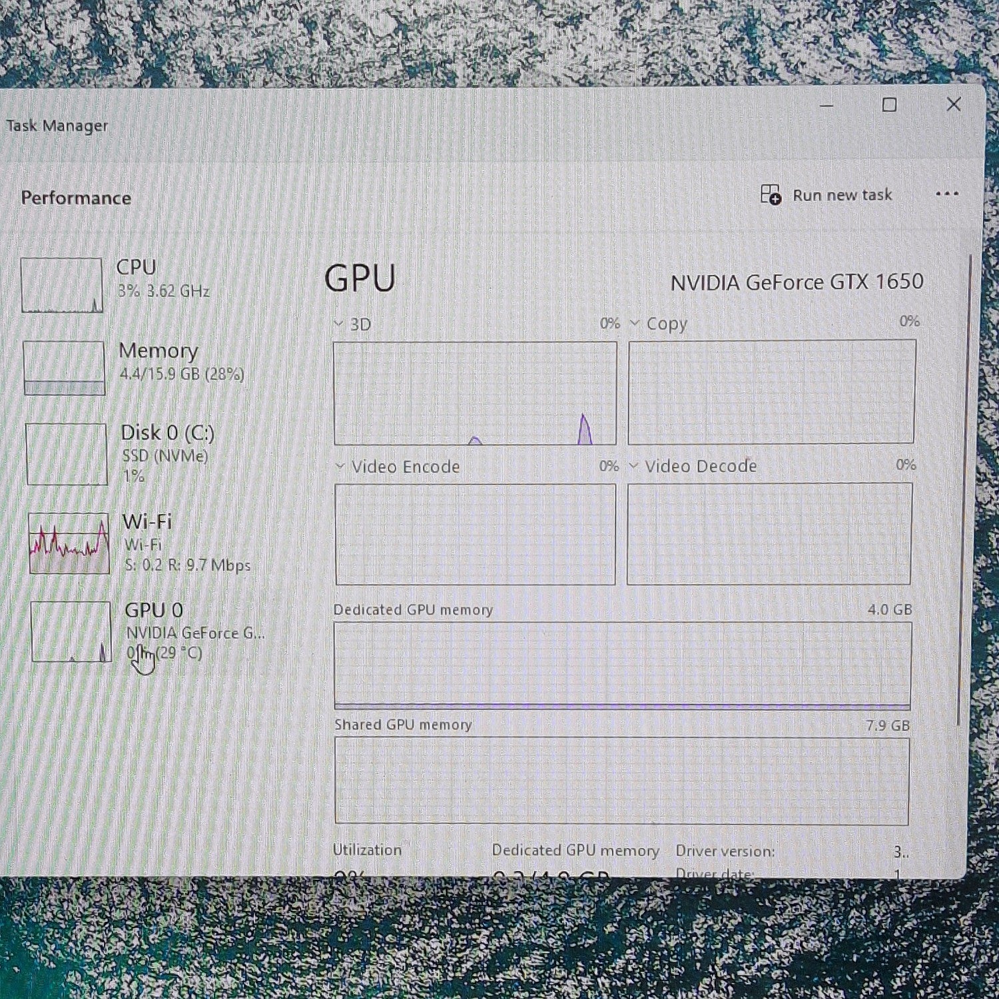Image resolution: width=999 pixels, height=999 pixels.
Task: Click the CPU usage mini graph thumbnail
Action: [62, 285]
